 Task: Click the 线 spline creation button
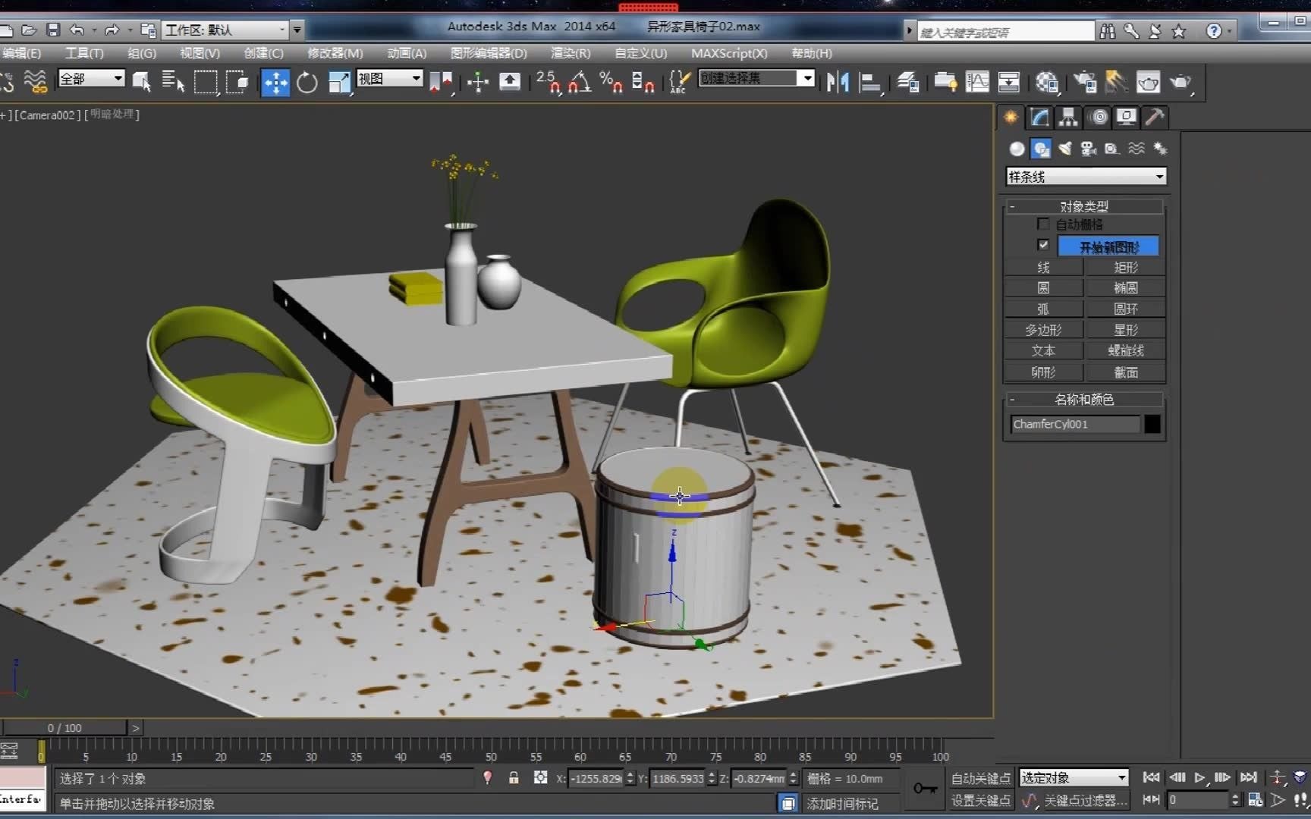(1043, 267)
